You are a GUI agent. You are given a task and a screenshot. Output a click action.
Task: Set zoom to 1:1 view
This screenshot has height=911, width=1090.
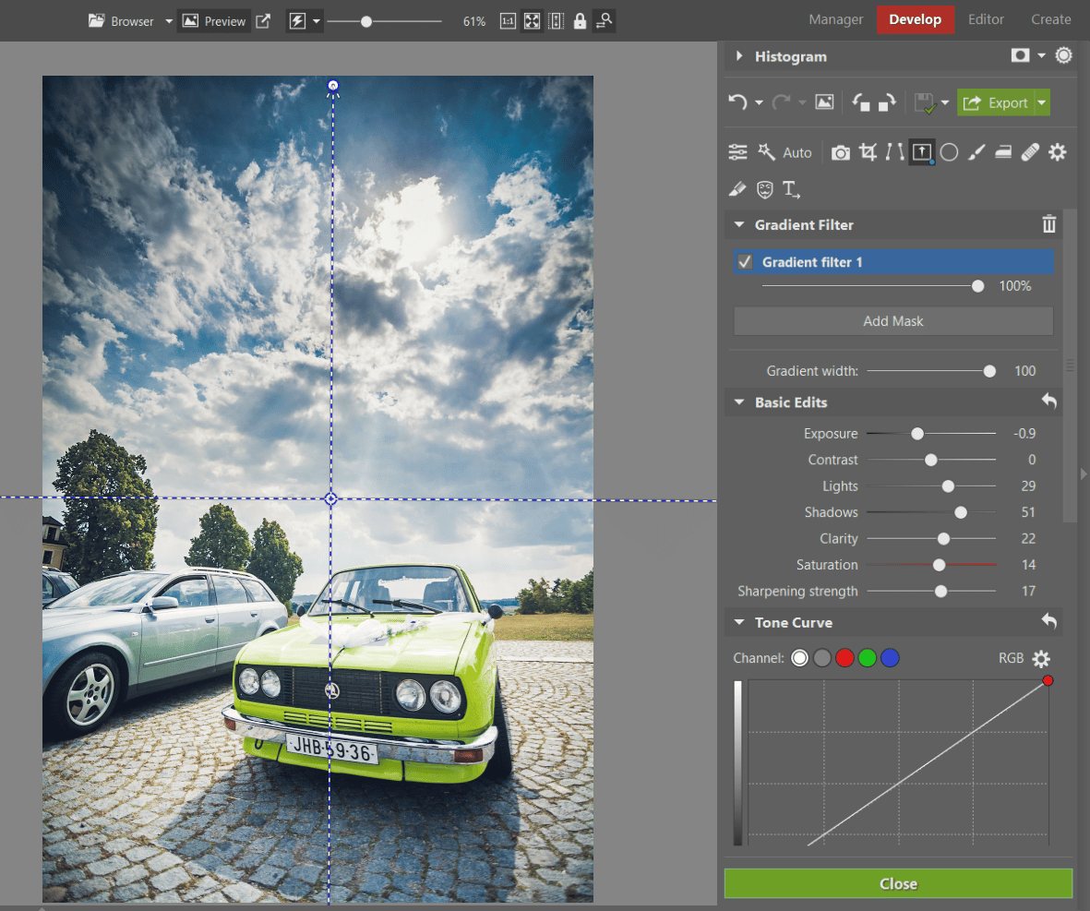click(509, 21)
